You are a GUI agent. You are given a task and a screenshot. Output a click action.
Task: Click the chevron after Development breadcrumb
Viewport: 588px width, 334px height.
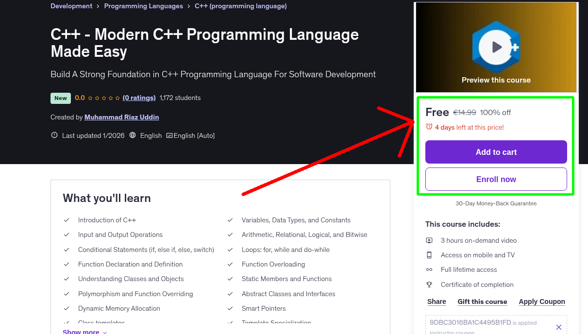[x=97, y=6]
